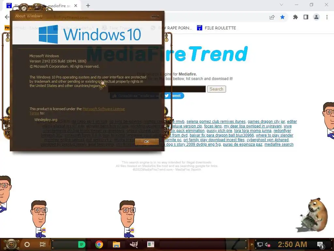Image resolution: width=334 pixels, height=251 pixels.
Task: Share this page via the share icon
Action: click(x=272, y=17)
